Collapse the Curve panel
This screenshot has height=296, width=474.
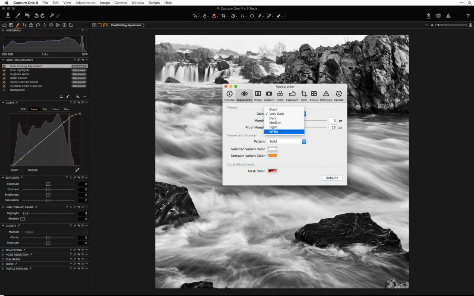click(4, 102)
